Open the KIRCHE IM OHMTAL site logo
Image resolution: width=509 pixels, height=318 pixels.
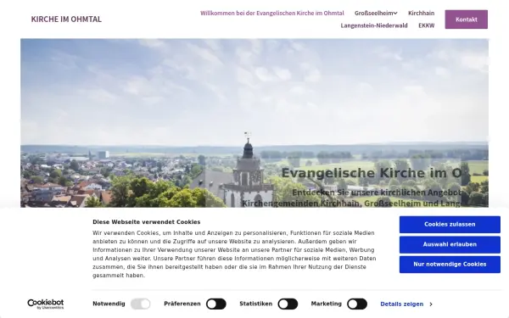[x=66, y=20]
